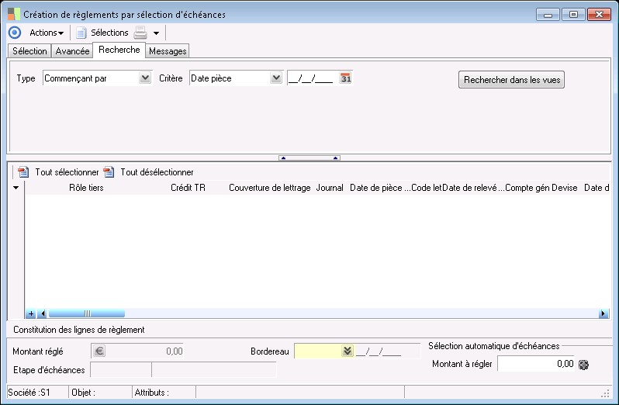Maximize the window
The image size is (619, 405).
coord(573,15)
